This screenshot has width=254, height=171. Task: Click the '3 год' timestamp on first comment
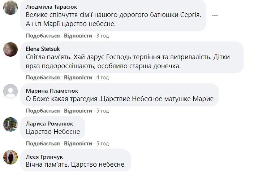[x=103, y=36]
